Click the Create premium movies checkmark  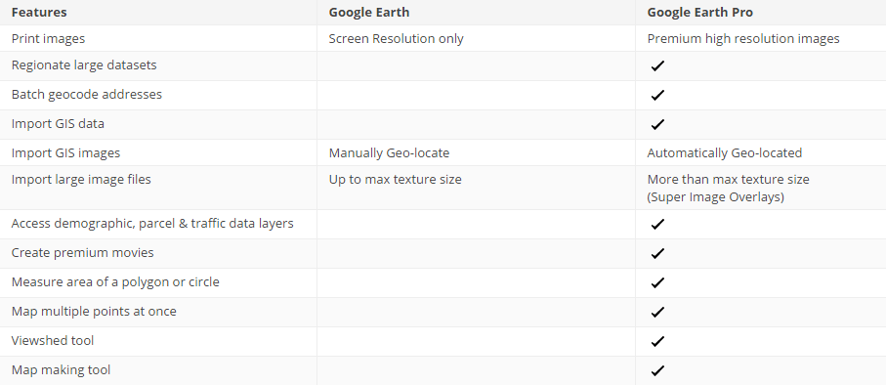(656, 254)
